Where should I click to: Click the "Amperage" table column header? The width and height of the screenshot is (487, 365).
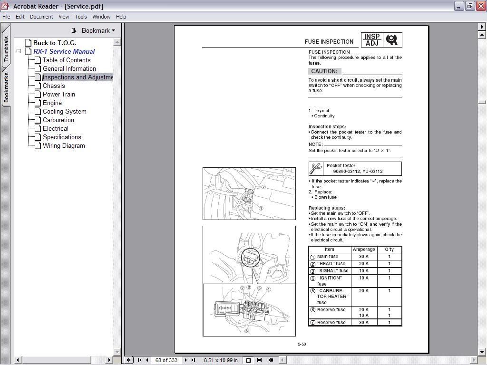point(364,250)
